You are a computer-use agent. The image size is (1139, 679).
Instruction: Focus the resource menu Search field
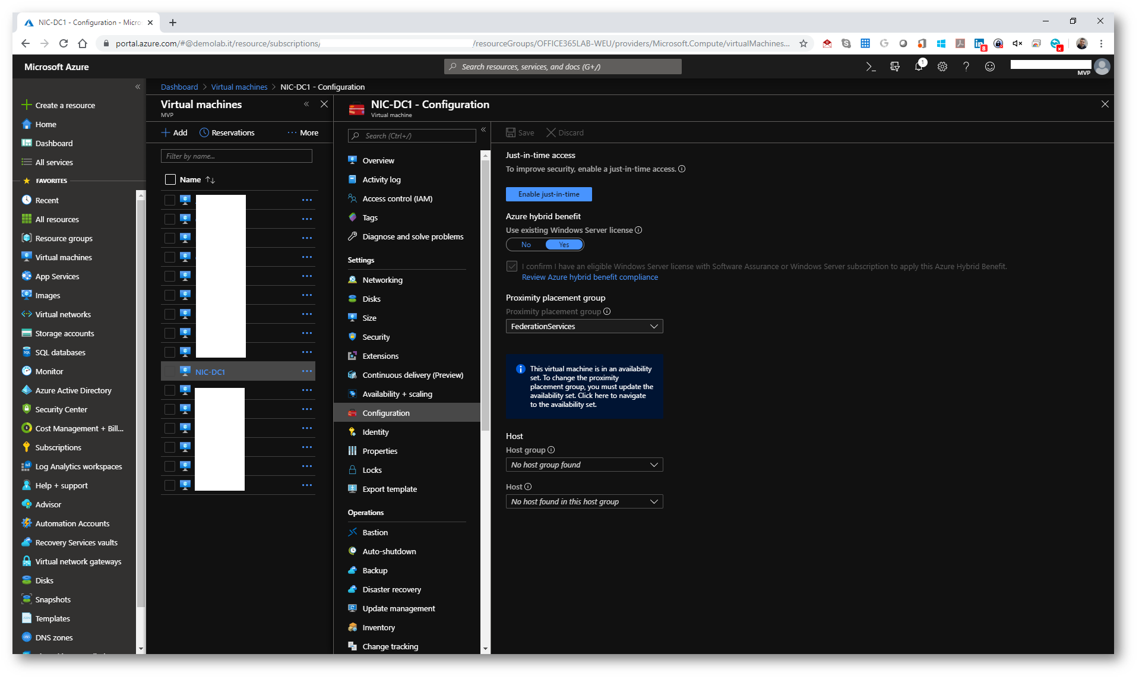tap(412, 136)
